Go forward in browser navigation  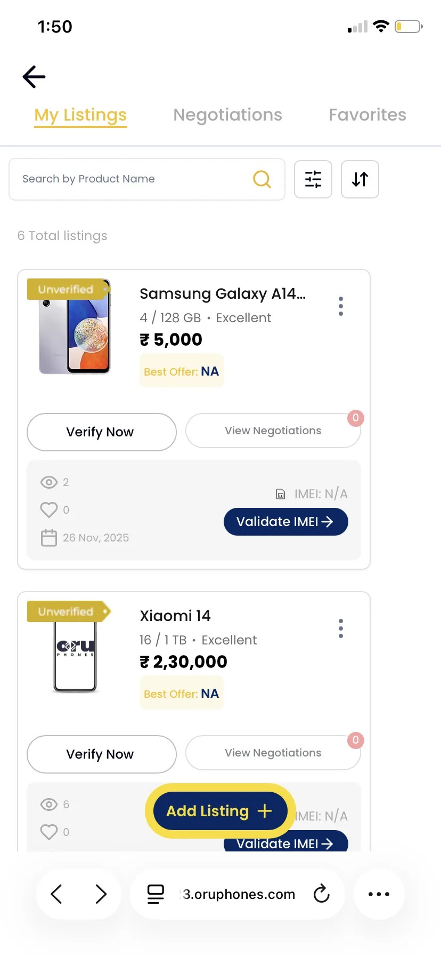click(x=101, y=894)
